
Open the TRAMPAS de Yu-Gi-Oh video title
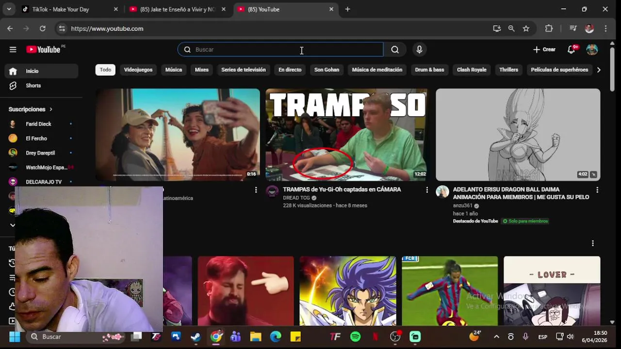click(342, 190)
